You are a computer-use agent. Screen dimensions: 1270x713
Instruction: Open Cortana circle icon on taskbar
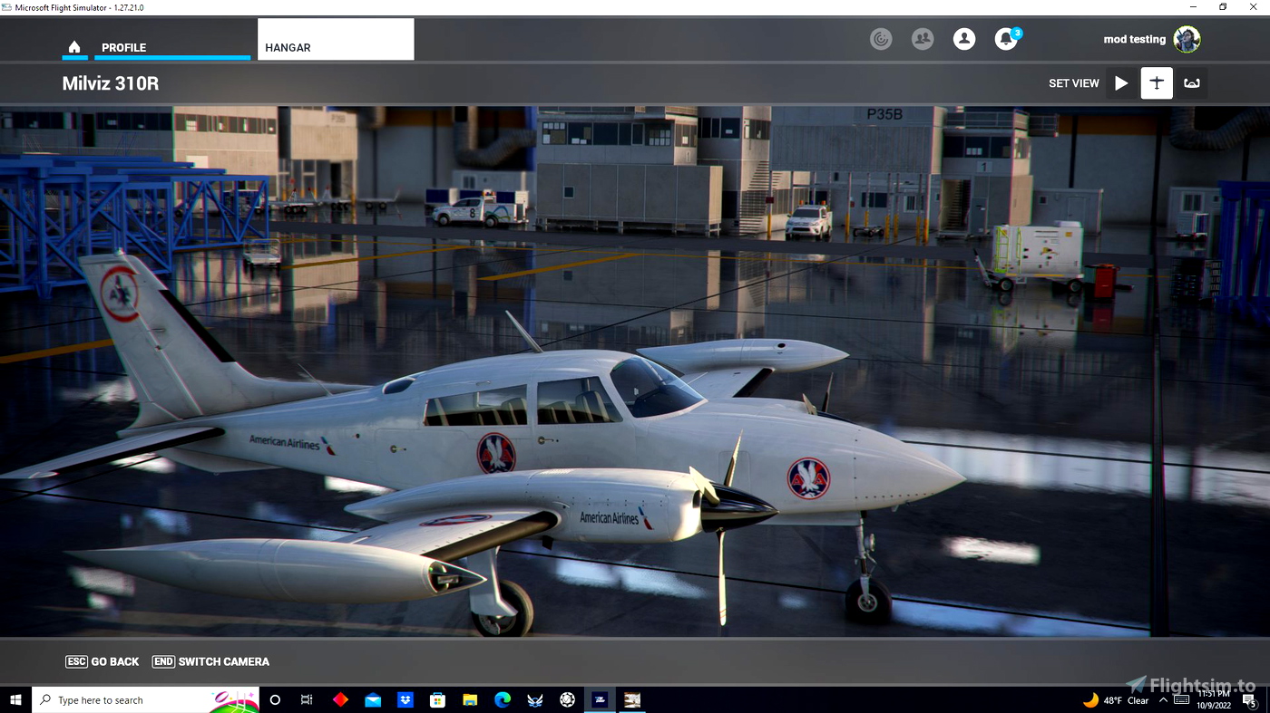[275, 699]
